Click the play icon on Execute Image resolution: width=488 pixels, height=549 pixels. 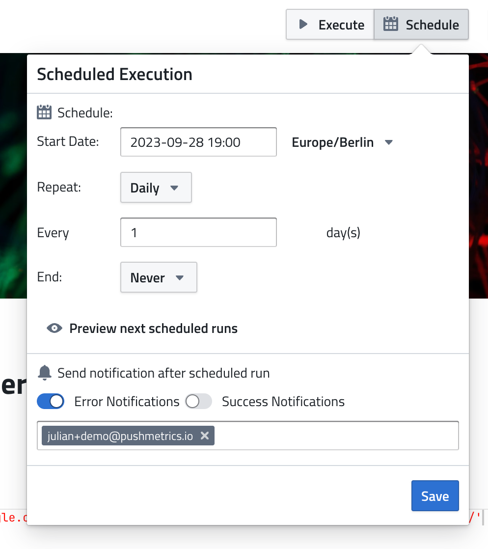pyautogui.click(x=303, y=25)
